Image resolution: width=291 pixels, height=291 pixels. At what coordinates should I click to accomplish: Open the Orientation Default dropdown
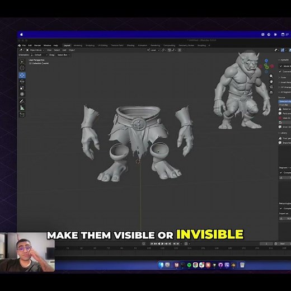[x=39, y=55]
